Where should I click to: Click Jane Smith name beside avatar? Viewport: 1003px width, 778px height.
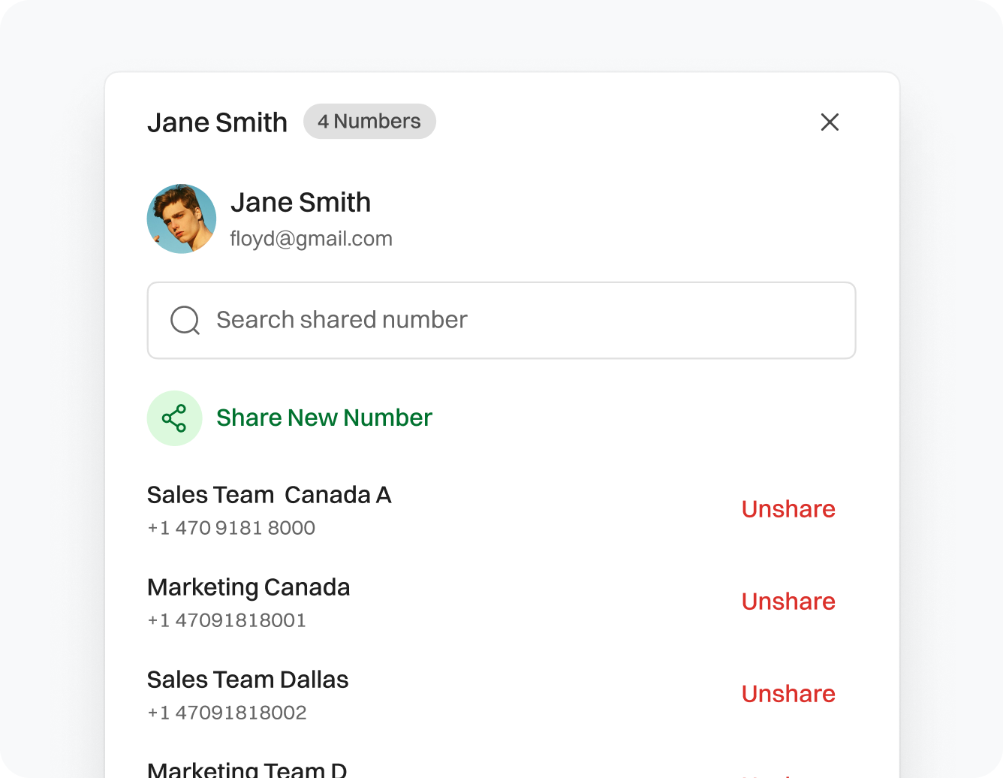pyautogui.click(x=300, y=202)
